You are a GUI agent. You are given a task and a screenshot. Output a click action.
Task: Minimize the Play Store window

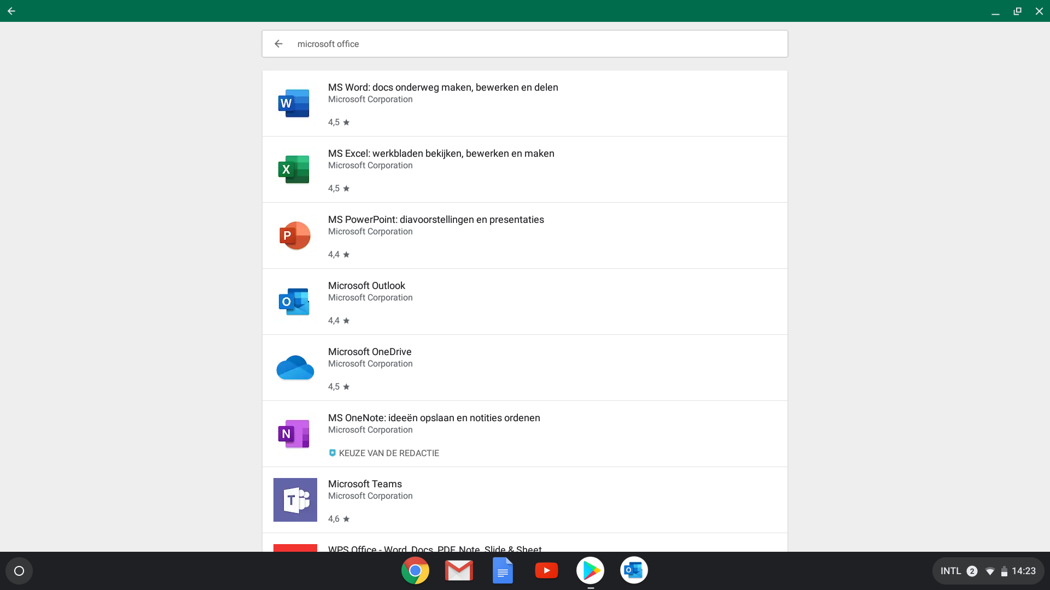pyautogui.click(x=995, y=11)
